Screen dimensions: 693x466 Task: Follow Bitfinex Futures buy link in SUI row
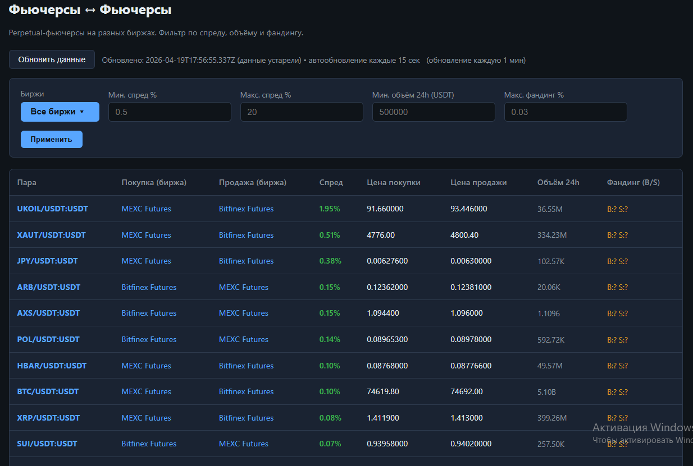click(149, 444)
